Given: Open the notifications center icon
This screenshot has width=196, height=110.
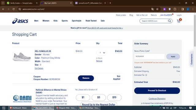Looking at the screenshot, I should point(190,108).
